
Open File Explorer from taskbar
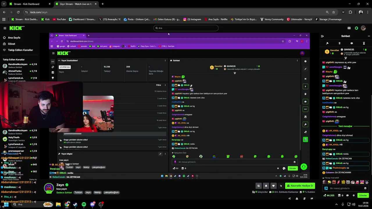[58, 204]
